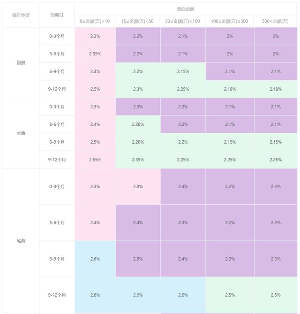Click the 2.18% cell under 100≤金额(万)≤500
The image size is (300, 314).
(230, 89)
